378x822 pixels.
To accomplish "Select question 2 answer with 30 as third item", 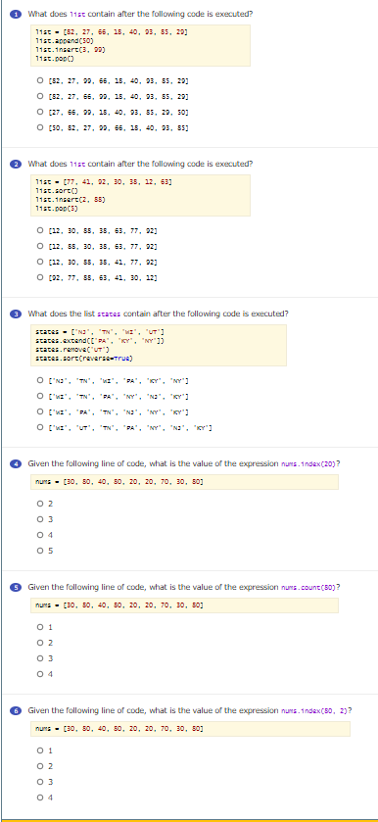I will pyautogui.click(x=40, y=246).
